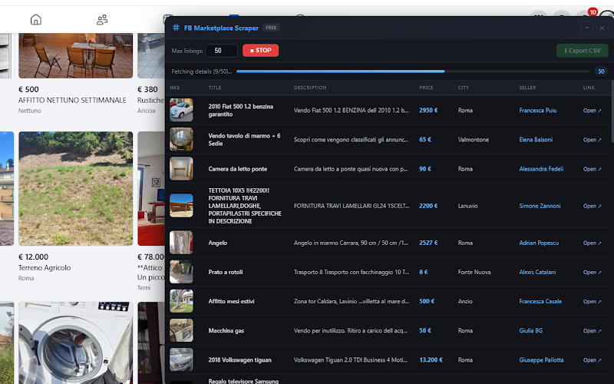Edit the Max listings input field
Screen dimensions: 614x384
tap(221, 51)
